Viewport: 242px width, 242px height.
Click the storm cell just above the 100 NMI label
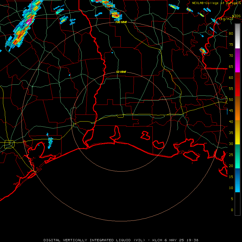pyautogui.click(x=116, y=15)
